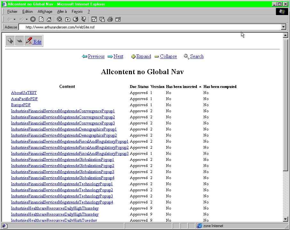The height and width of the screenshot is (230, 290).
Task: Open the Back button history dropdown arrow
Action: (15, 19)
